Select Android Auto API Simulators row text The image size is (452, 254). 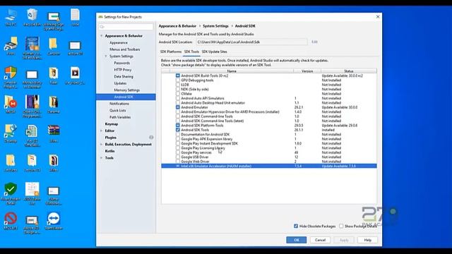coord(203,98)
